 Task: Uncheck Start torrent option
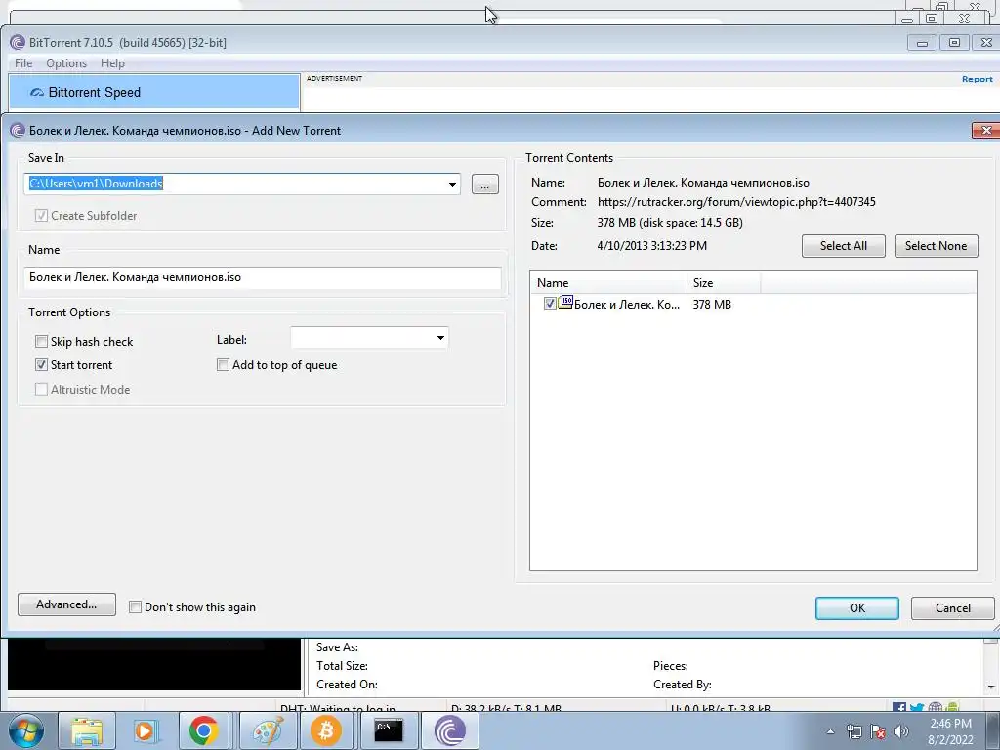(41, 365)
